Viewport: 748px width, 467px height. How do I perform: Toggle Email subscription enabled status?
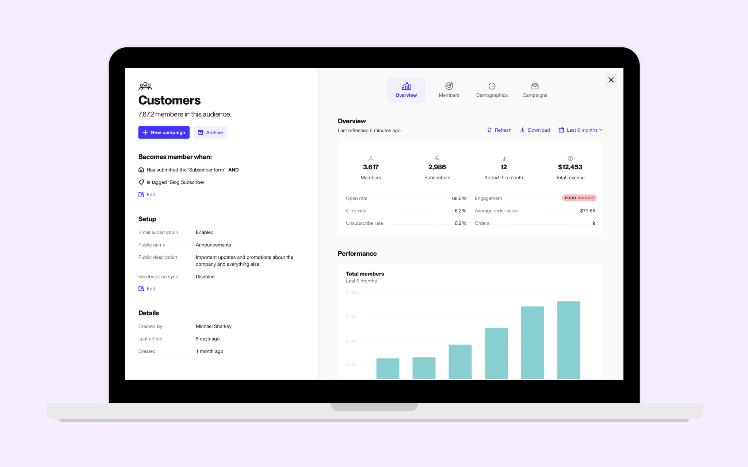205,232
